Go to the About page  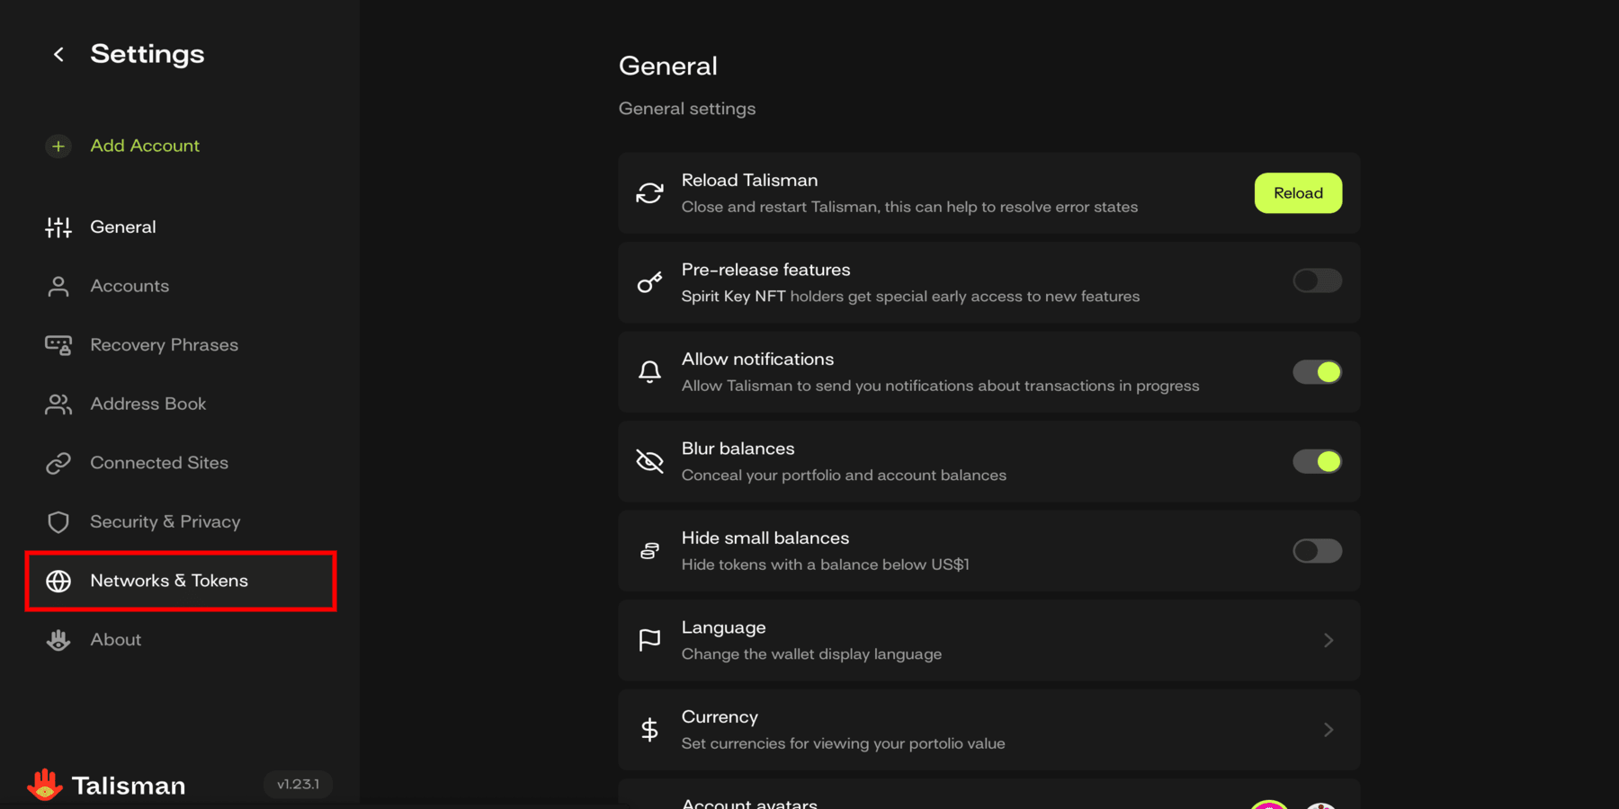[x=115, y=640]
